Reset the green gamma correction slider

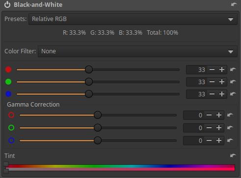[230, 128]
